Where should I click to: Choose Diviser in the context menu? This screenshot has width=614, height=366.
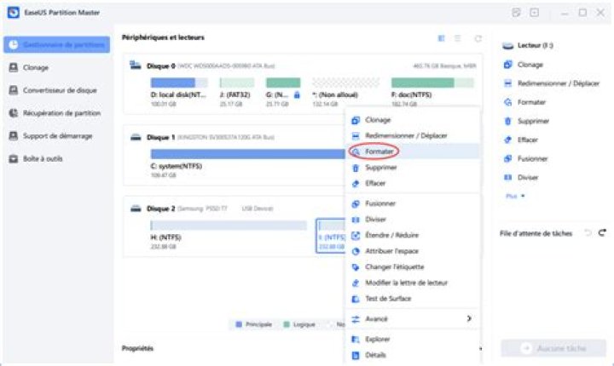(412, 220)
